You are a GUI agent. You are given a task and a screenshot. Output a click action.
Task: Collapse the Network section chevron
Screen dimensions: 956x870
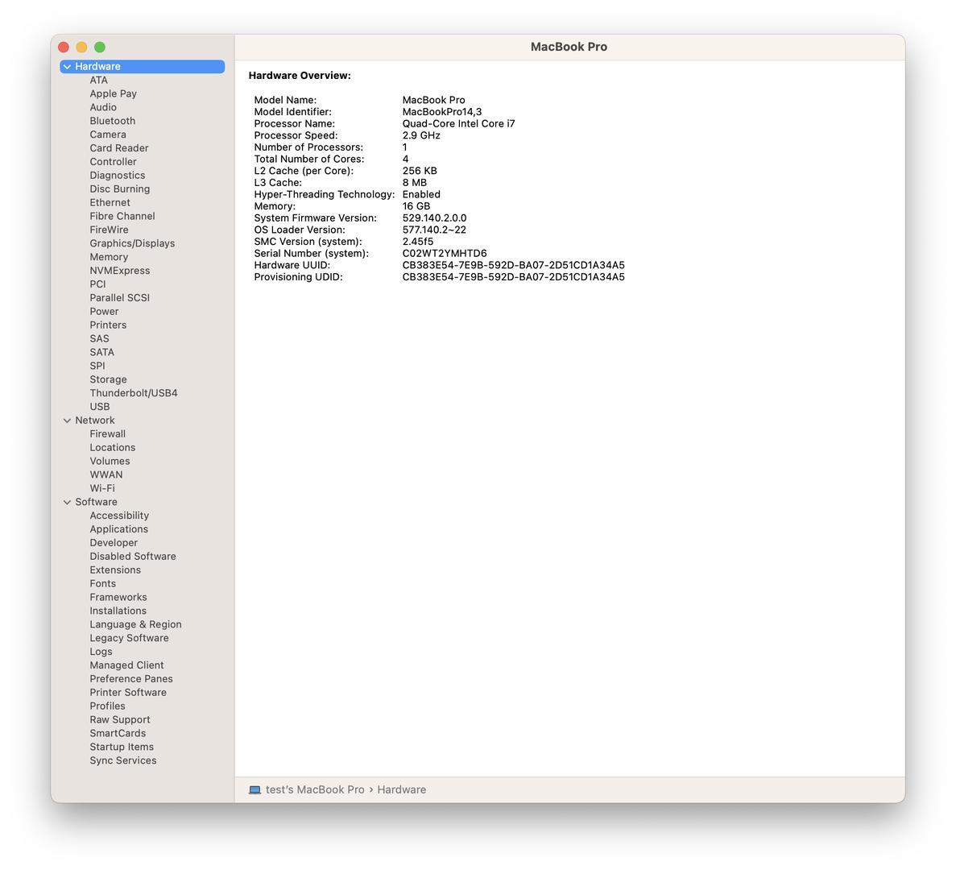point(67,420)
